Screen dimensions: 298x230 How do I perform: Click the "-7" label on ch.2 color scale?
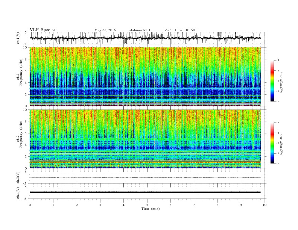coord(277,163)
